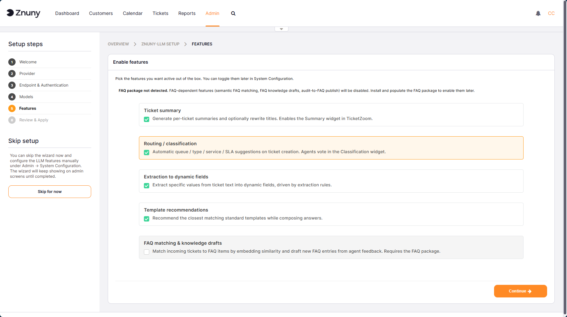Uncheck the Routing / classification feature

click(147, 153)
